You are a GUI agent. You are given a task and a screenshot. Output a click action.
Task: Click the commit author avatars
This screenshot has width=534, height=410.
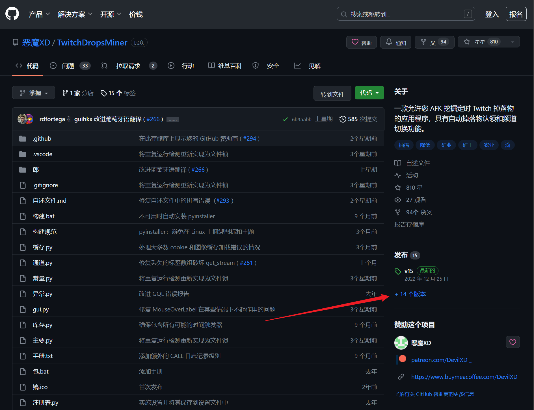(26, 119)
